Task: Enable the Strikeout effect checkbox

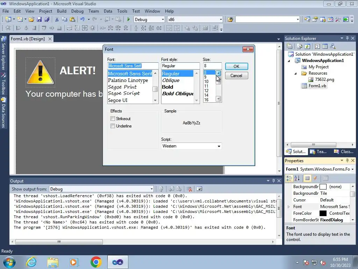Action: [x=113, y=118]
